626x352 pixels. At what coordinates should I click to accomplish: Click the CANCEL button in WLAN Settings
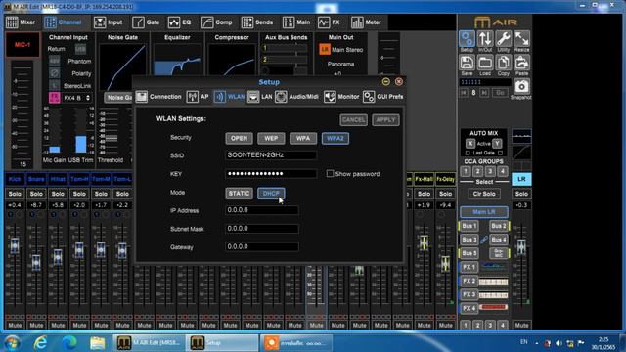(x=353, y=119)
